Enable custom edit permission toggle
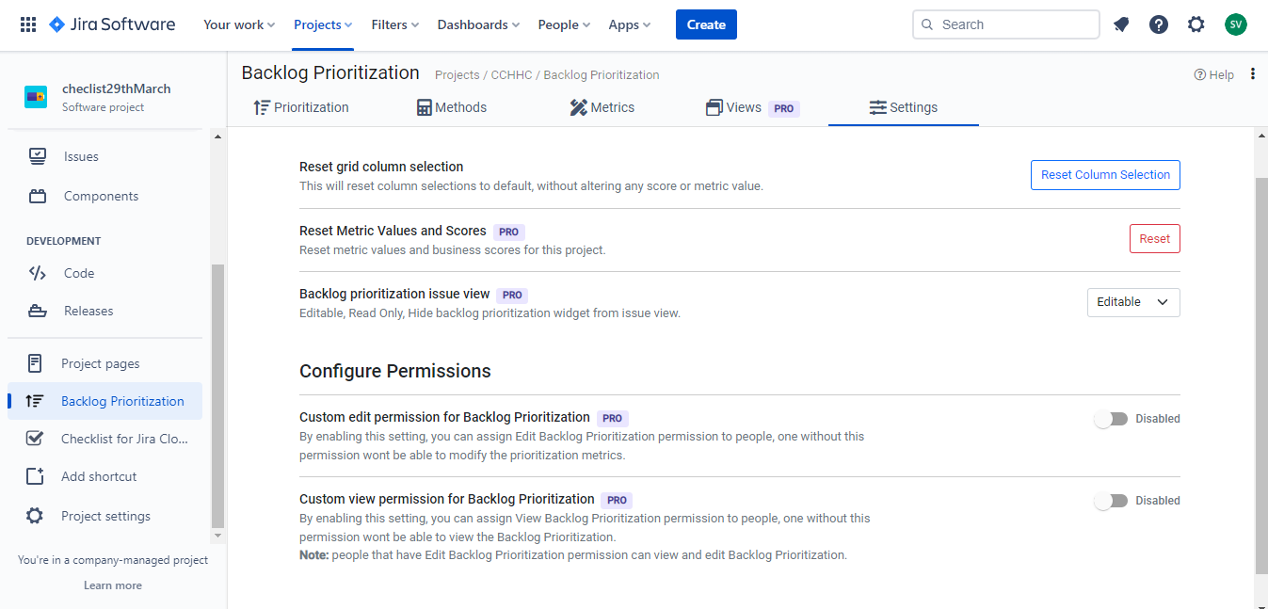This screenshot has width=1268, height=609. tap(1111, 419)
